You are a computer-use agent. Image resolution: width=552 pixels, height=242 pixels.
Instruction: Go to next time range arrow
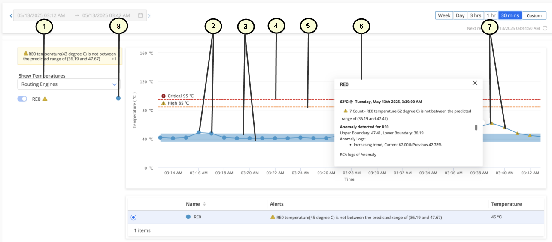(149, 16)
